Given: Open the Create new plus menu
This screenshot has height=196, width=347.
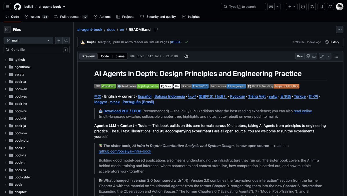Looking at the screenshot, I should [x=292, y=7].
